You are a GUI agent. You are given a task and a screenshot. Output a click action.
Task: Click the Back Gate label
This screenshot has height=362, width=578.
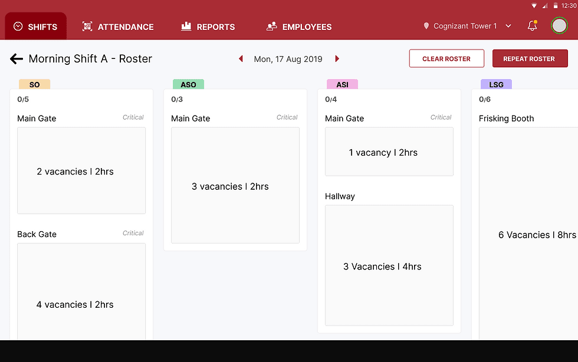tap(37, 234)
